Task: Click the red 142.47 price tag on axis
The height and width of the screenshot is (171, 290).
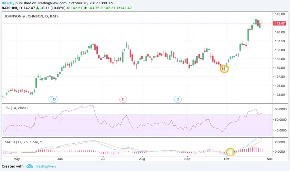Action: pos(279,23)
